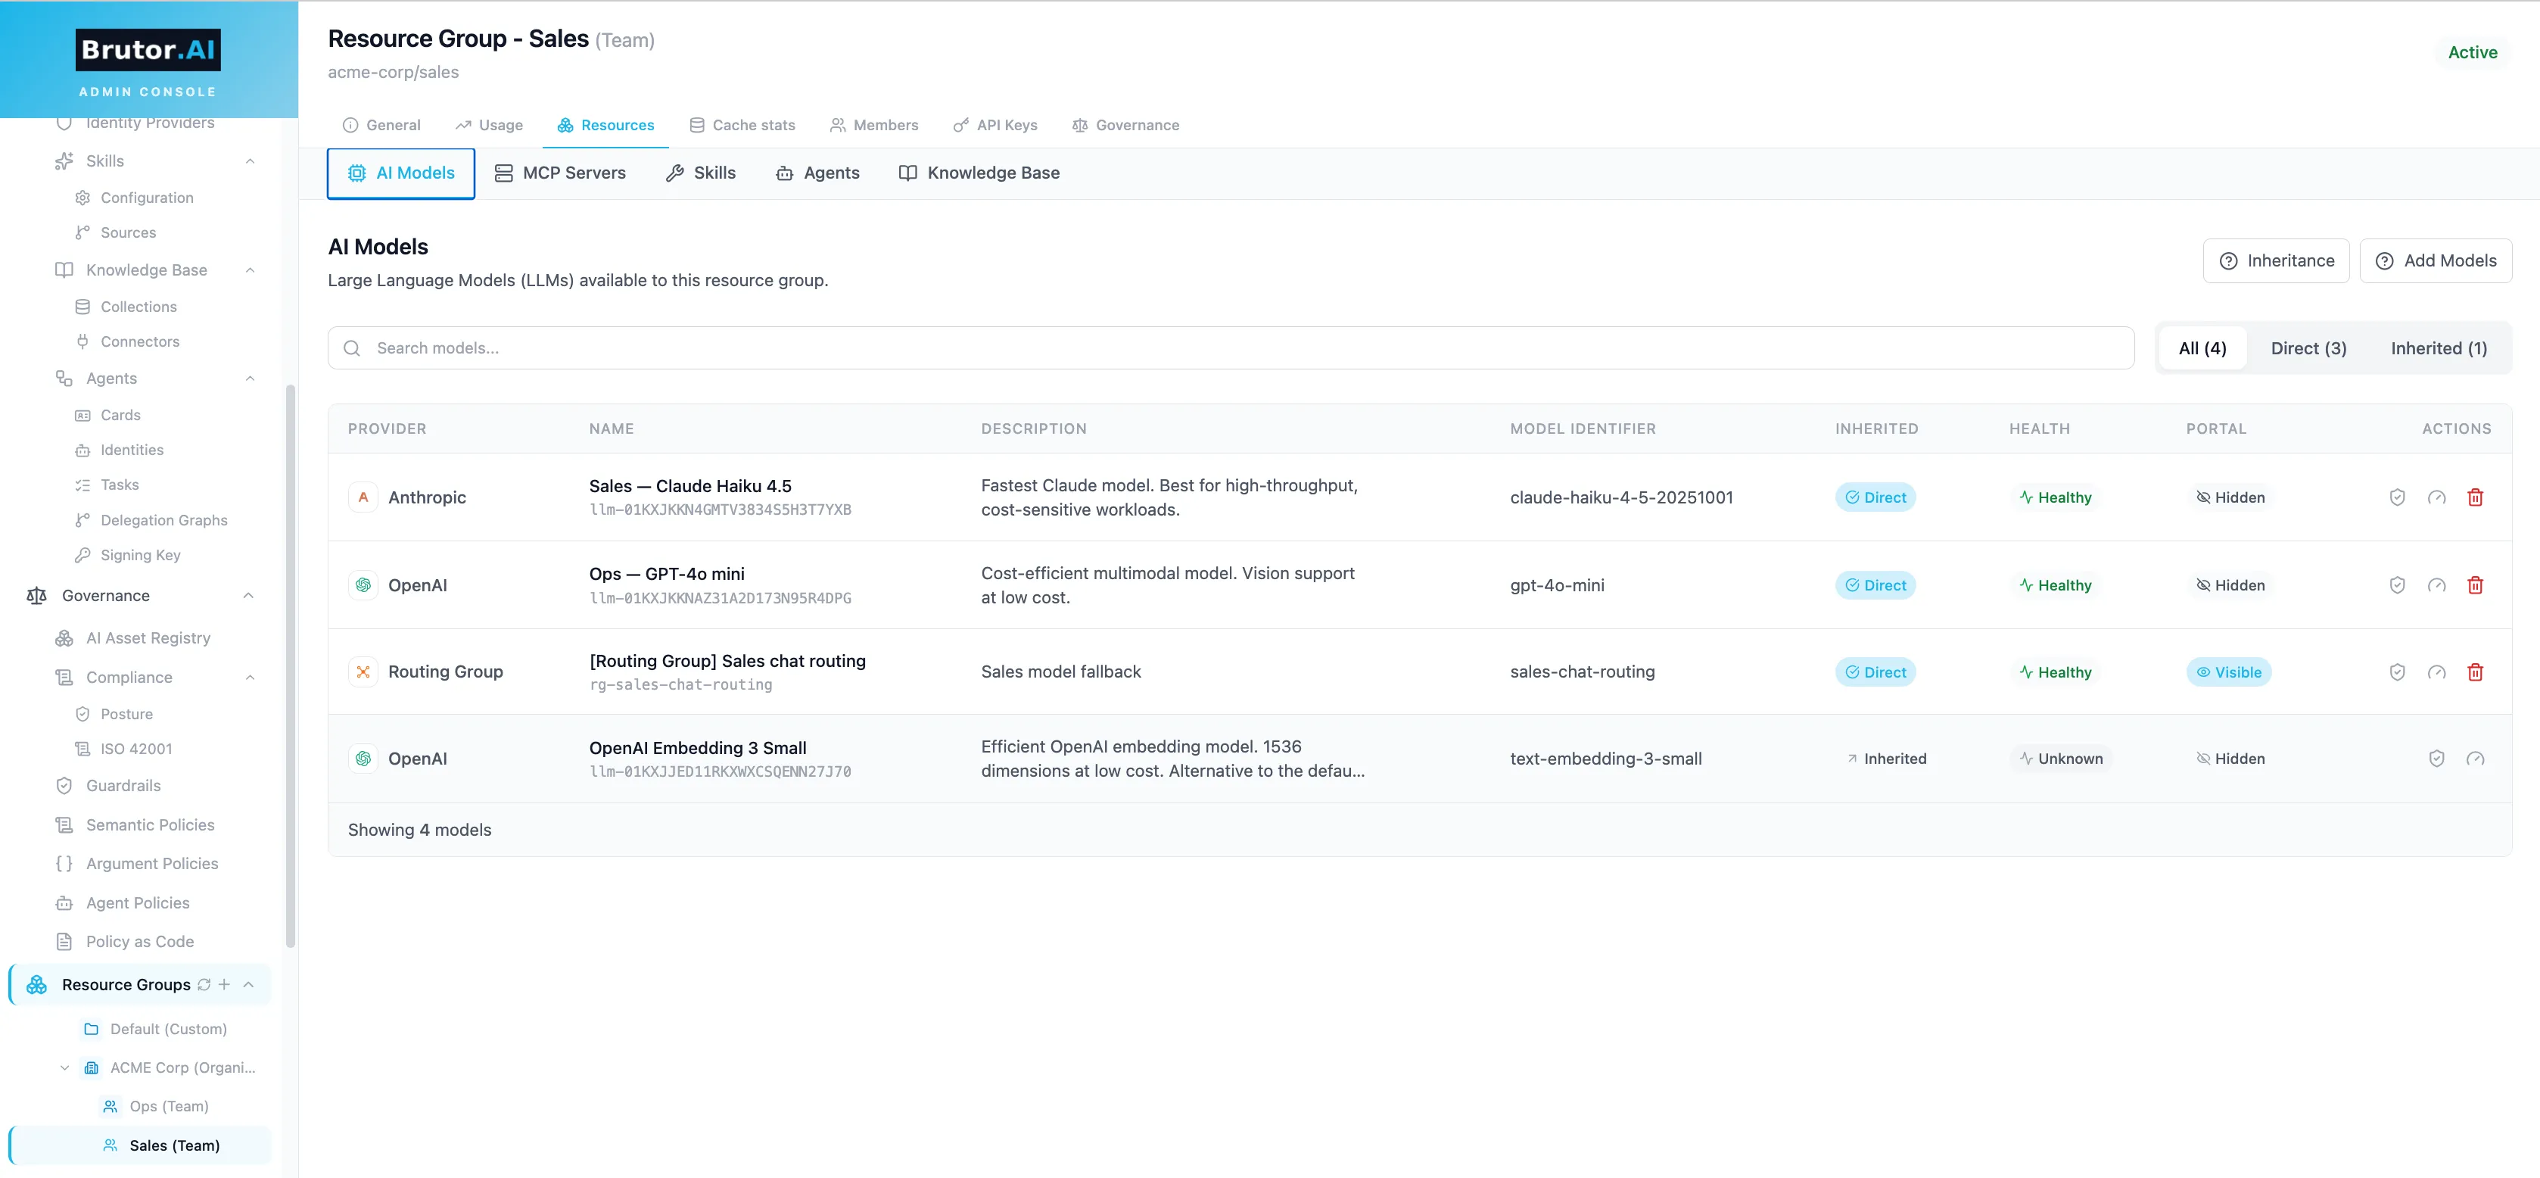Click the trash icon for Ops GPT-4o mini

coord(2475,585)
